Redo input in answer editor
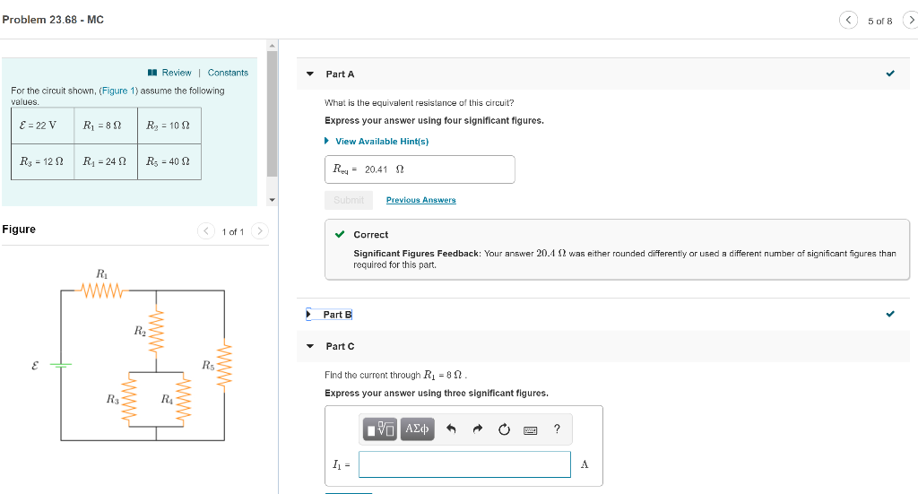918x494 pixels. [x=478, y=429]
